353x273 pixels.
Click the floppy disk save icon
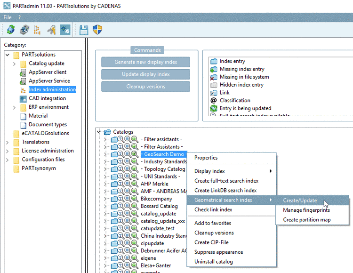pyautogui.click(x=84, y=30)
